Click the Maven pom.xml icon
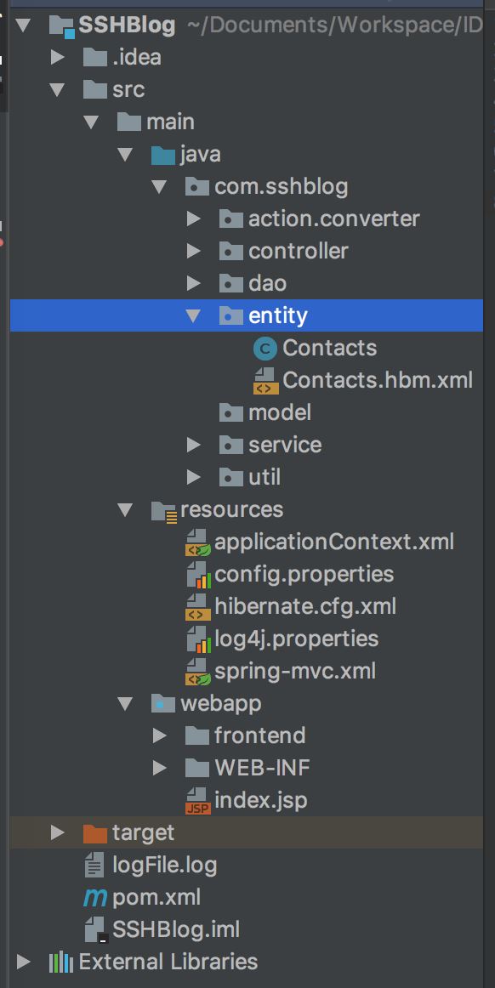Screen dimensions: 495x988 click(95, 897)
